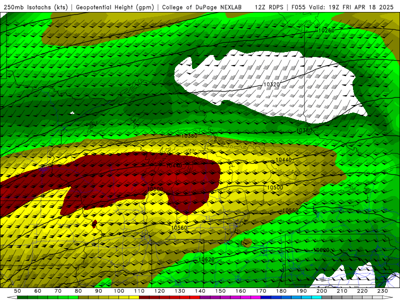Click the colorbar value 80

[78, 291]
